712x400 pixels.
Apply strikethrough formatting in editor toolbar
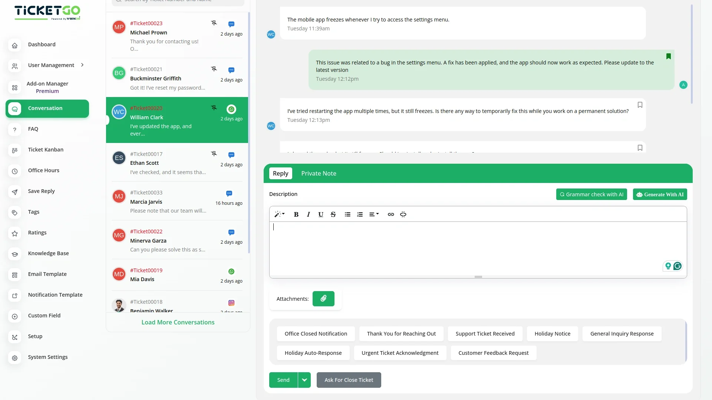point(333,214)
